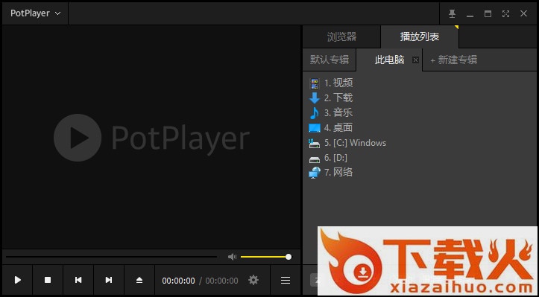Click the D: drive icon
This screenshot has height=297, width=539.
coord(315,159)
